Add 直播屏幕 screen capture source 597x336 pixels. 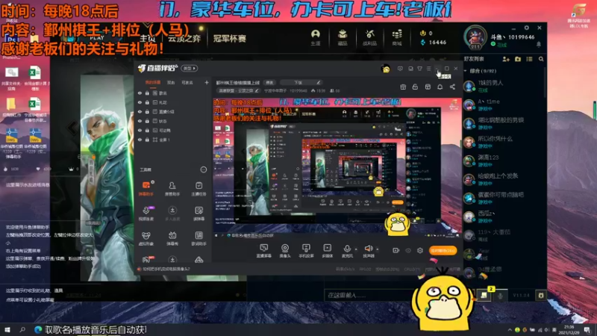(x=263, y=251)
